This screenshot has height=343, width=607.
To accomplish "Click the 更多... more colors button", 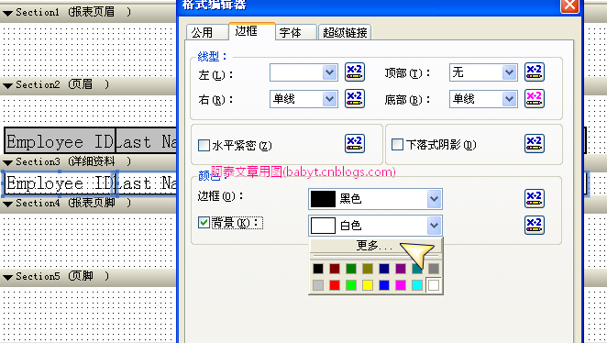I will (376, 246).
